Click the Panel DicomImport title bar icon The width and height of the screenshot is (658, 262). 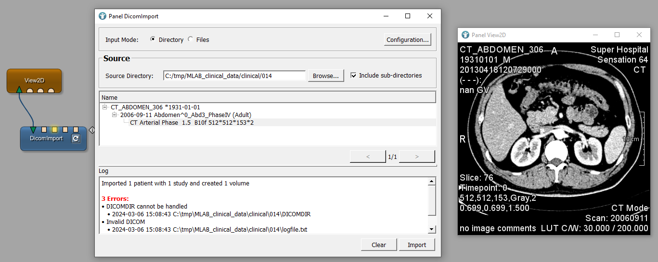click(x=103, y=16)
